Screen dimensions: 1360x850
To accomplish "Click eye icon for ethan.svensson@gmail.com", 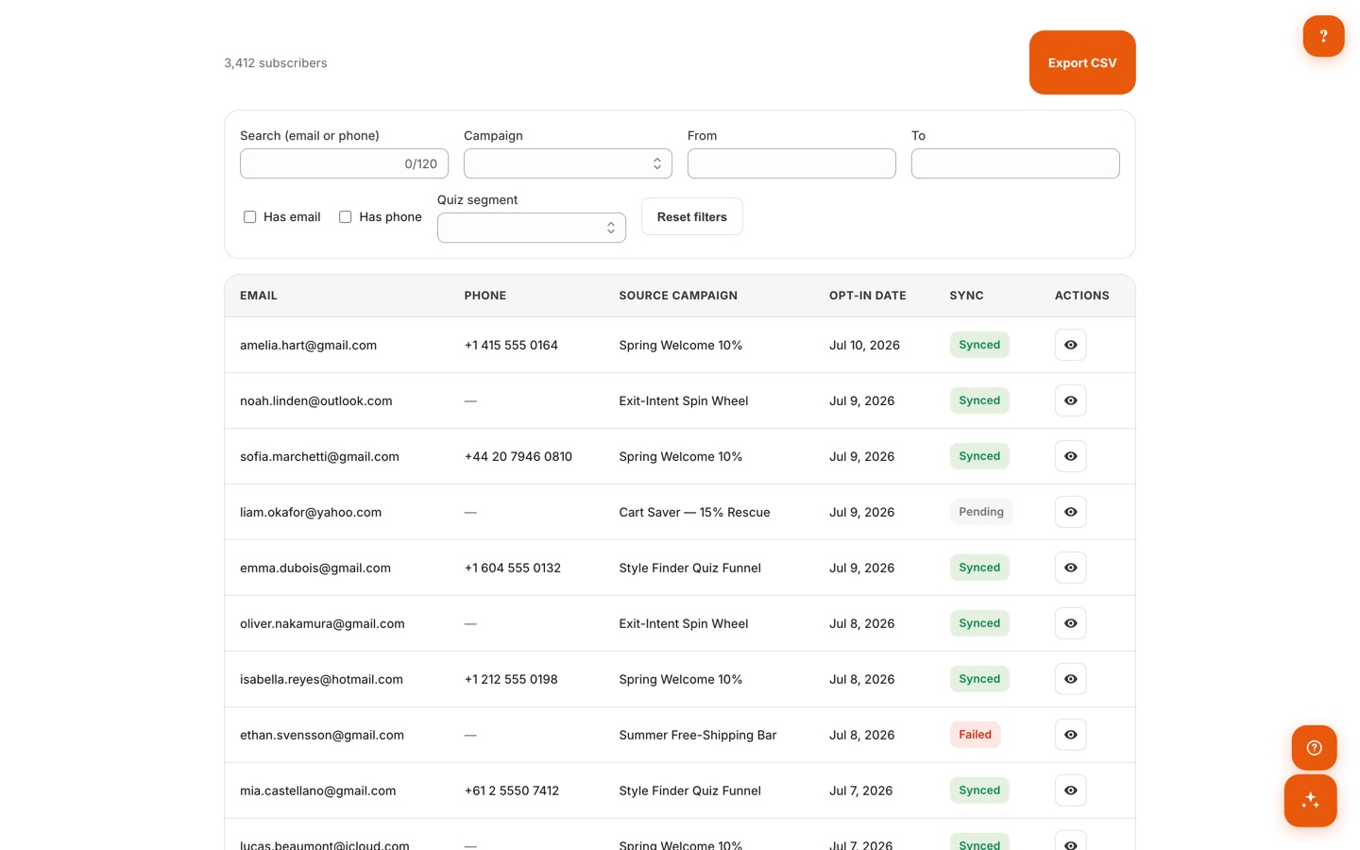I will click(1070, 735).
